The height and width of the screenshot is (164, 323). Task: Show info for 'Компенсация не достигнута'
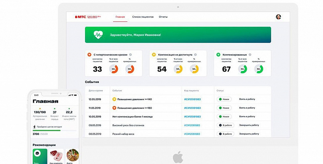[195, 55]
